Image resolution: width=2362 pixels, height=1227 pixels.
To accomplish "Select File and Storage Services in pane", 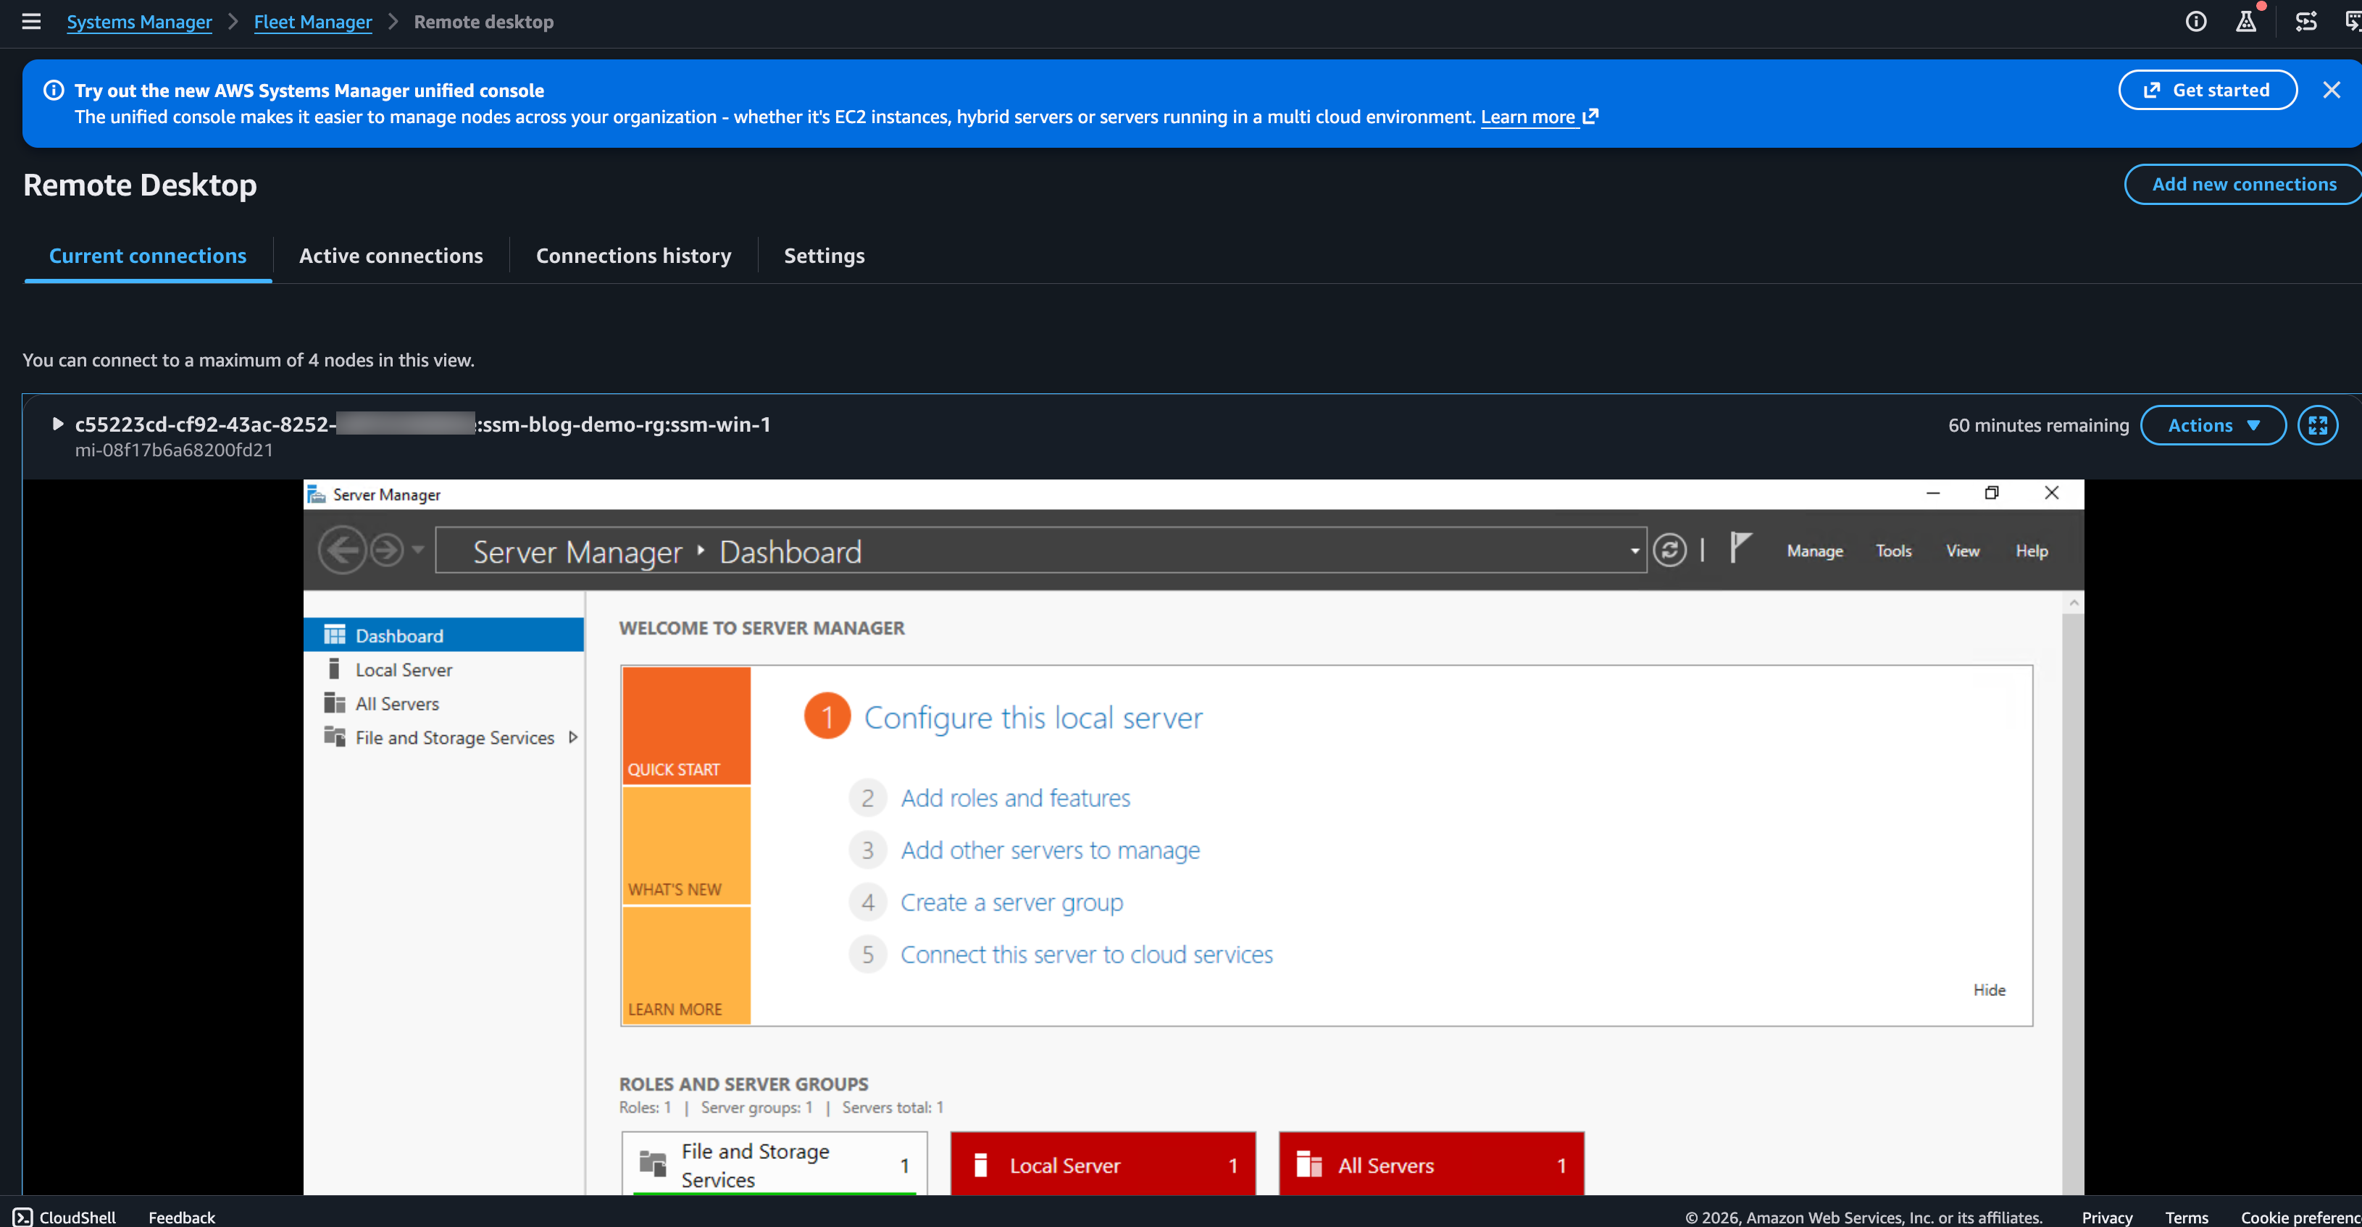I will [444, 737].
